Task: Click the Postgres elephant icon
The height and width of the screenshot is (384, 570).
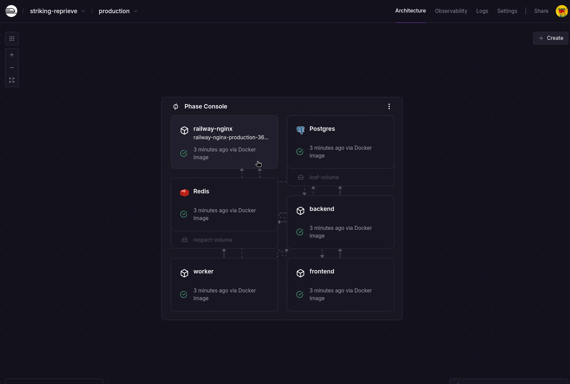Action: (x=300, y=130)
